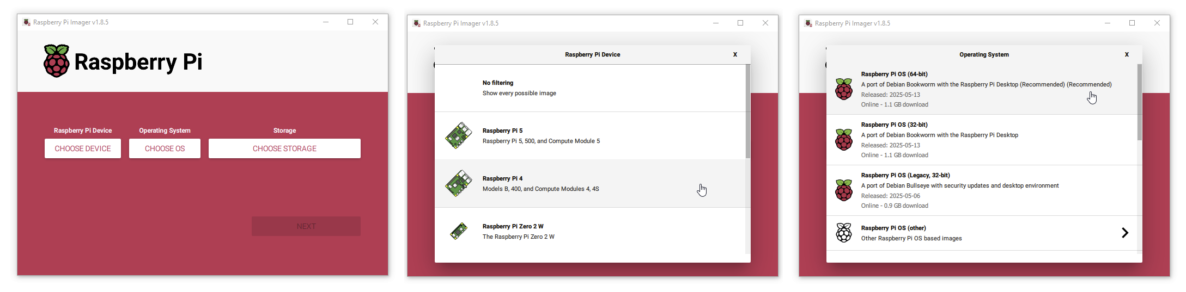Click the NEXT button
Viewport: 1186px width, 292px height.
point(306,226)
